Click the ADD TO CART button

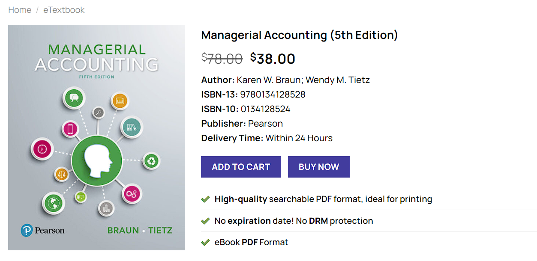pyautogui.click(x=240, y=166)
